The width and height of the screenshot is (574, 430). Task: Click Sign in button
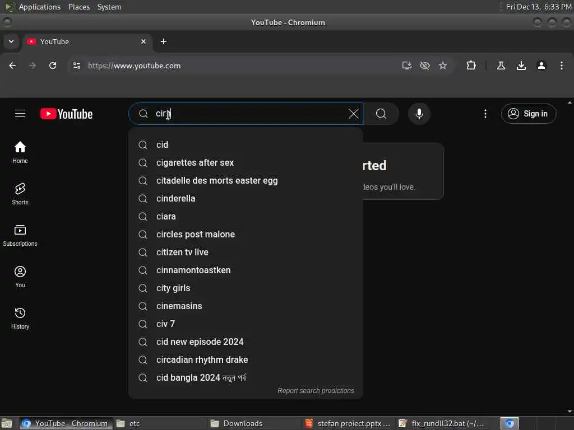(529, 114)
